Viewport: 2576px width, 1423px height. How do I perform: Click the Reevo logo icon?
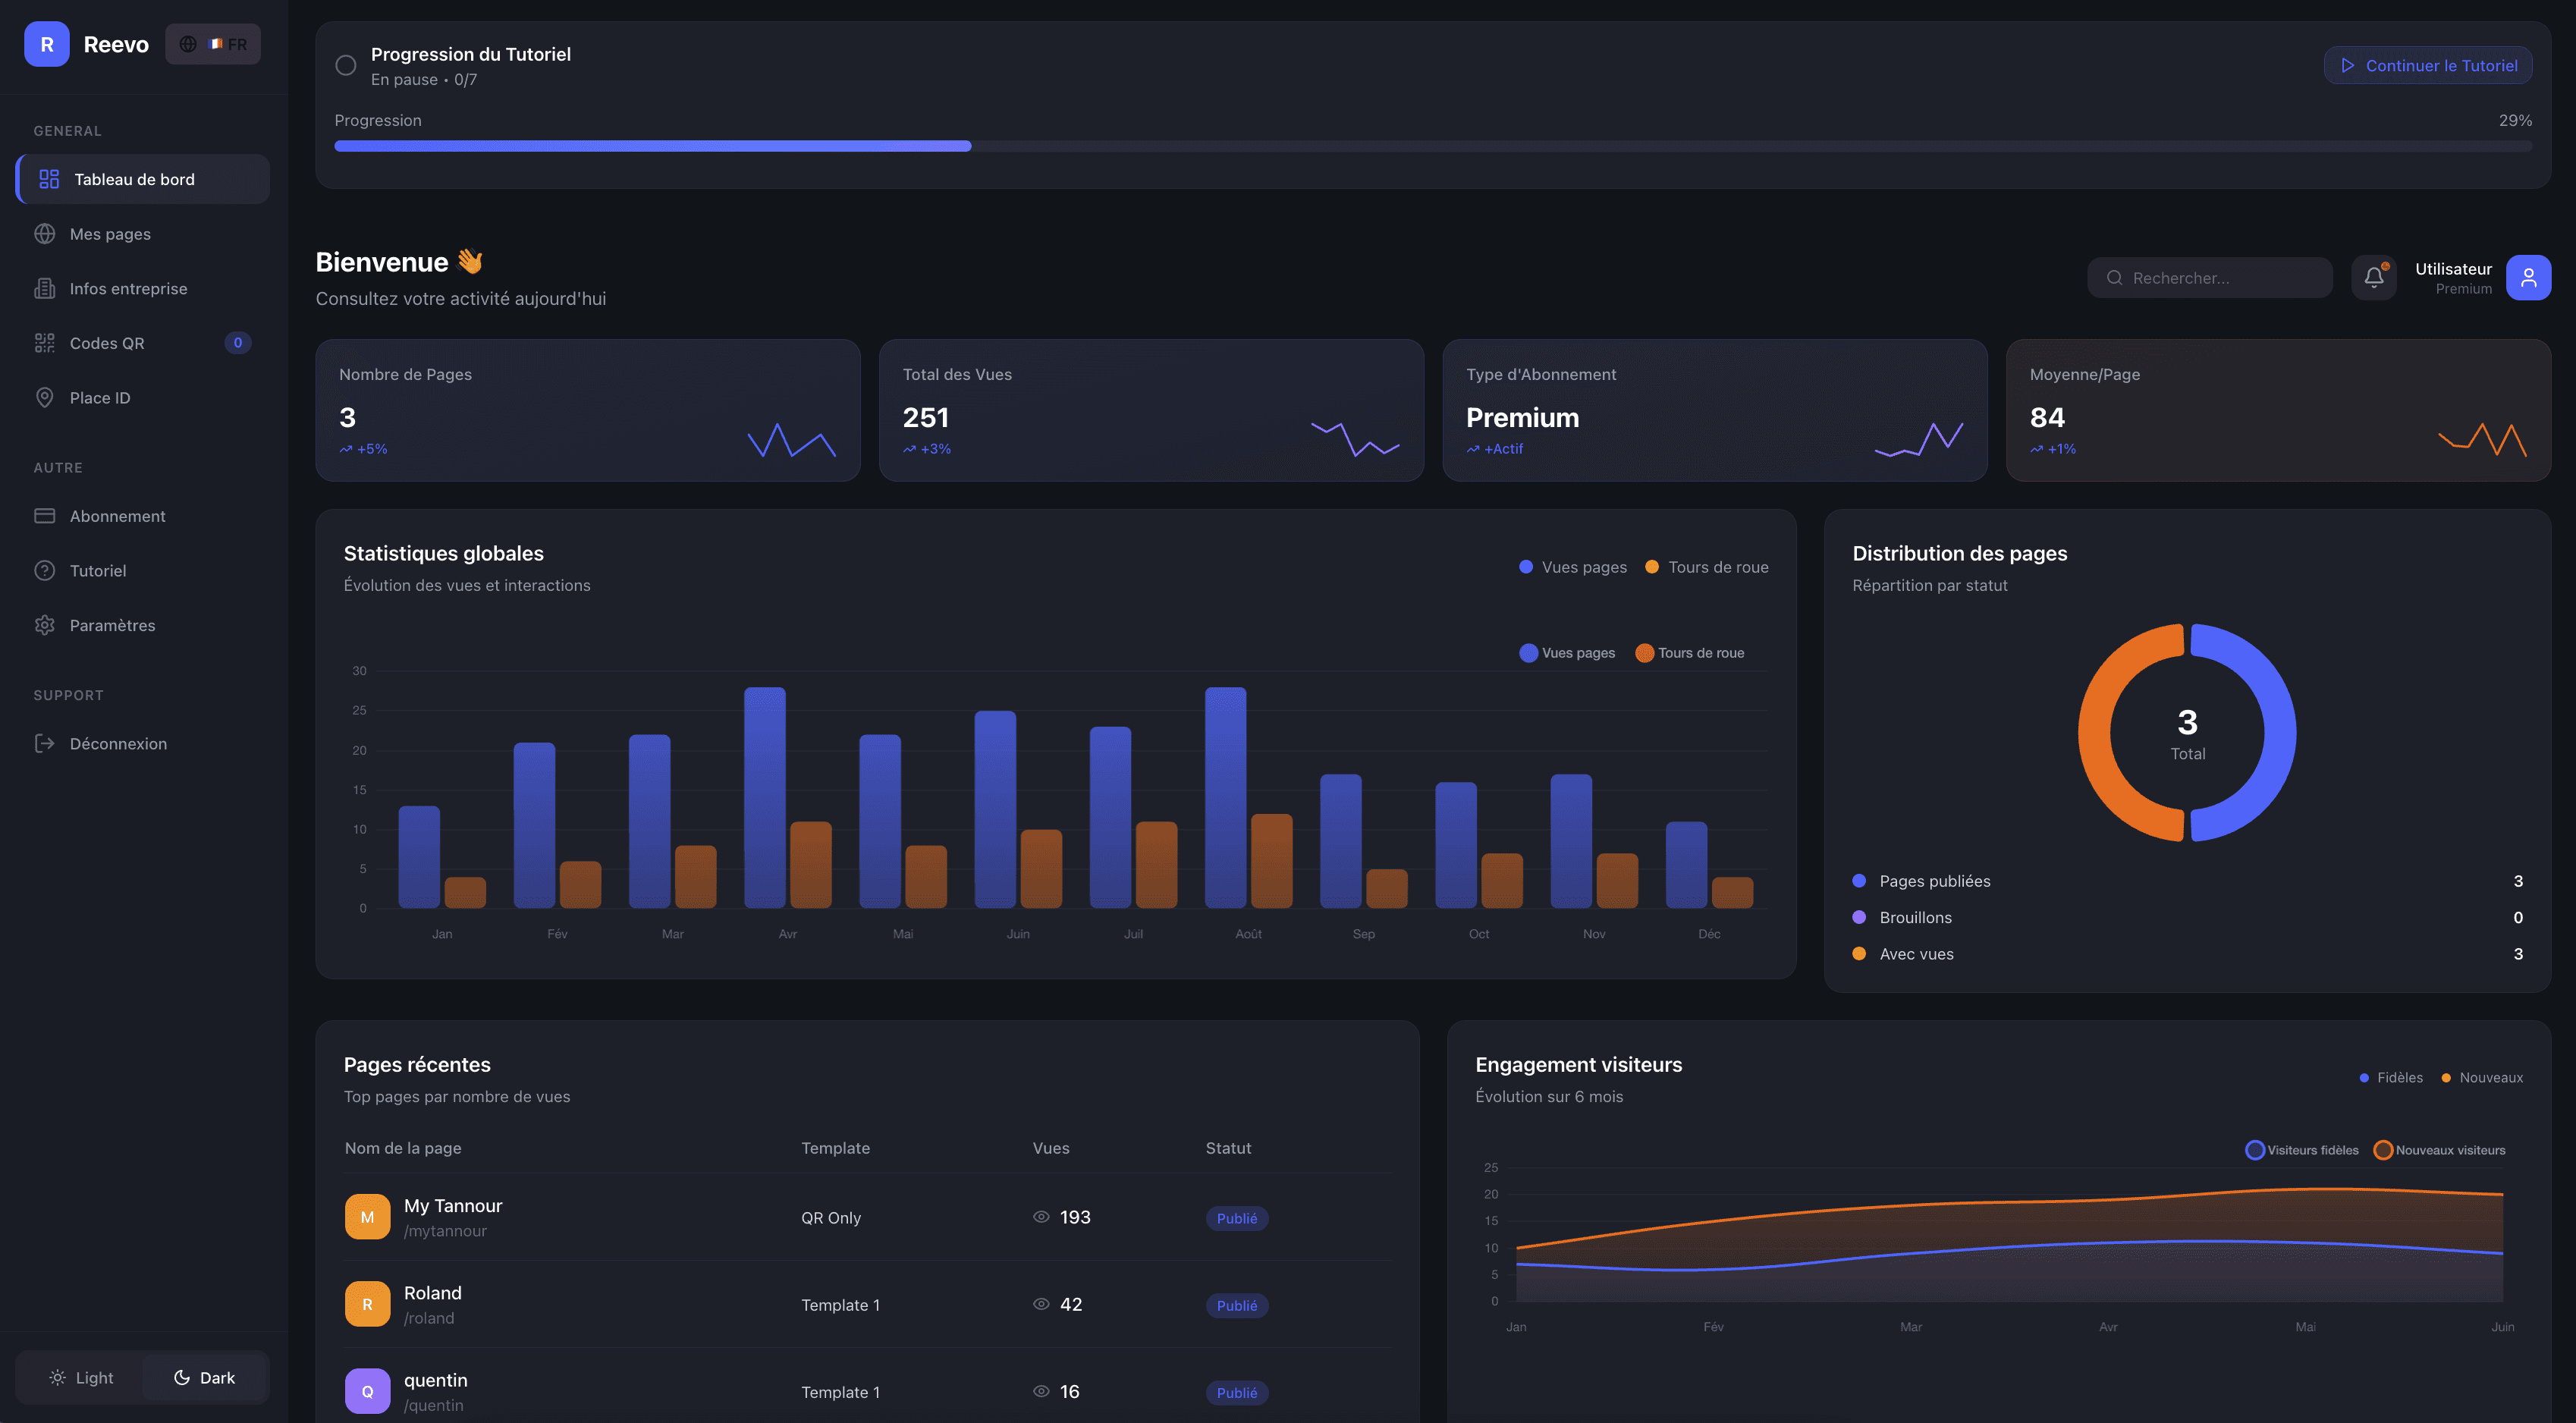pos(46,44)
